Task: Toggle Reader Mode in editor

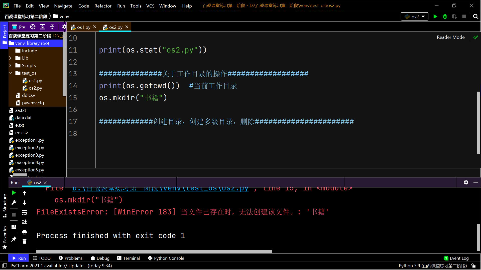Action: click(x=451, y=37)
